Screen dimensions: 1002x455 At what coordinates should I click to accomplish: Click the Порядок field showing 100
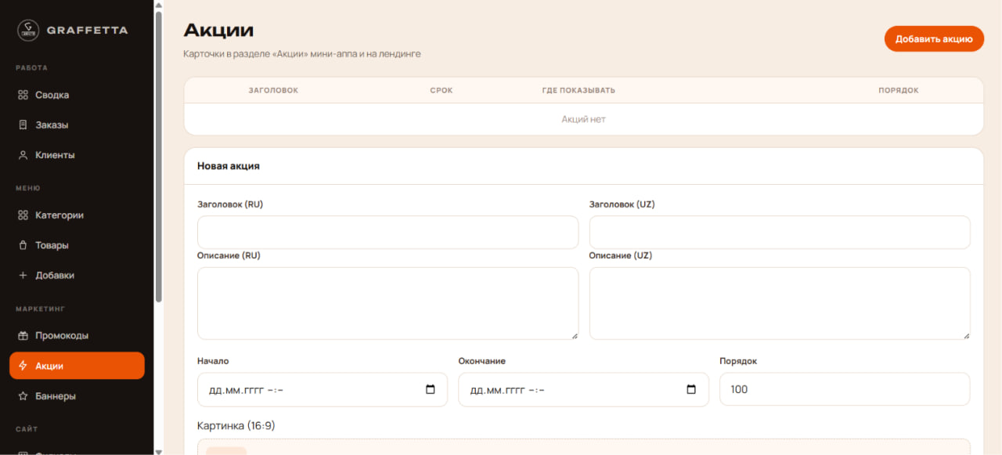pos(845,389)
